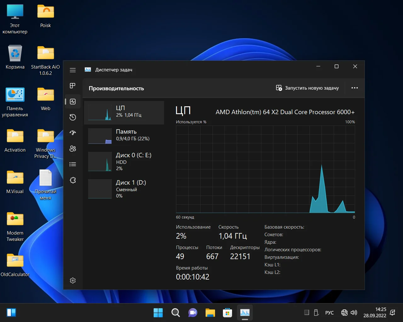Click the CPU usage graph area
The width and height of the screenshot is (403, 322).
pyautogui.click(x=265, y=169)
